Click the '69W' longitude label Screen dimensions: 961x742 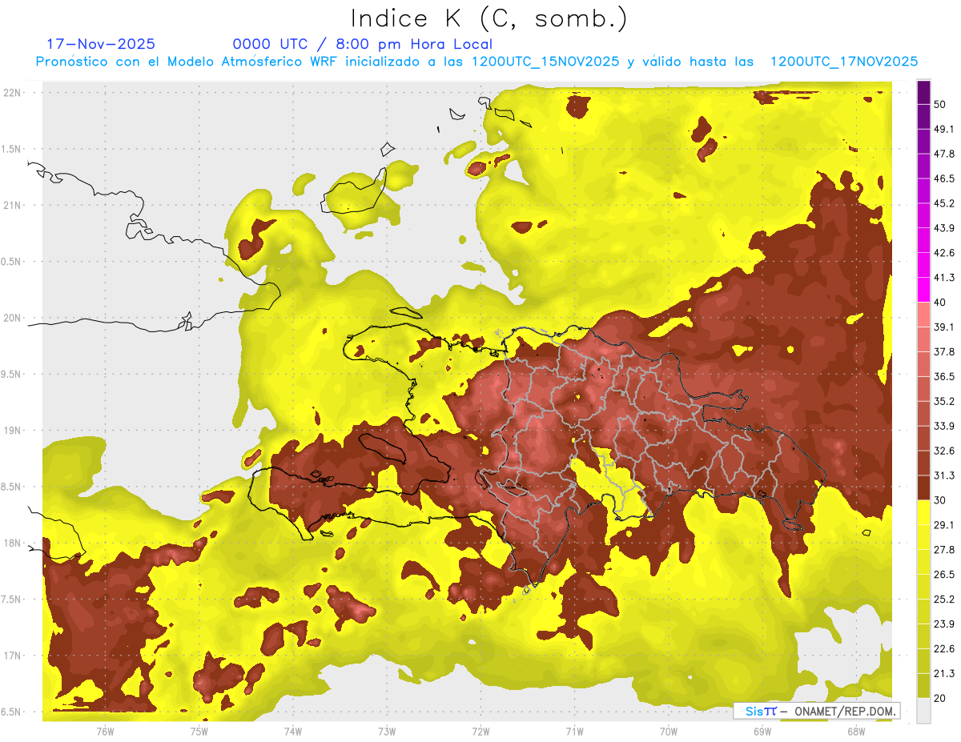pos(762,732)
